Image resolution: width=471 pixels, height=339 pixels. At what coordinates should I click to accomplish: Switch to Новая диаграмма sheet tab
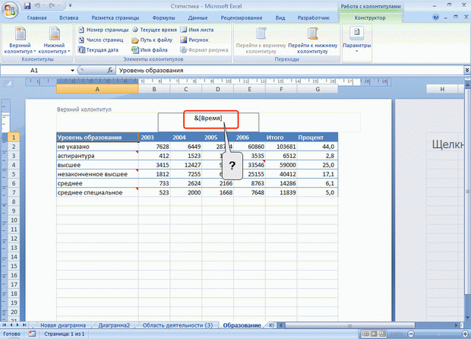pyautogui.click(x=63, y=325)
